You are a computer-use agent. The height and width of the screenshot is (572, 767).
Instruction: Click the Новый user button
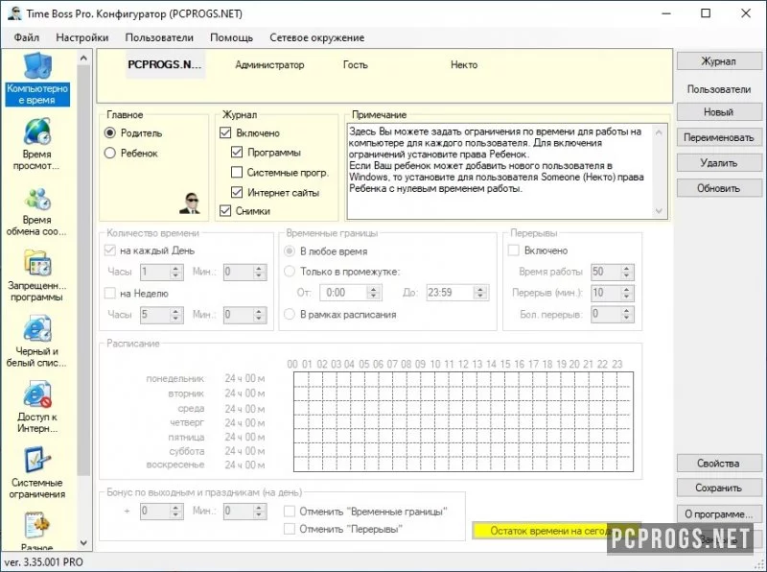[x=719, y=111]
